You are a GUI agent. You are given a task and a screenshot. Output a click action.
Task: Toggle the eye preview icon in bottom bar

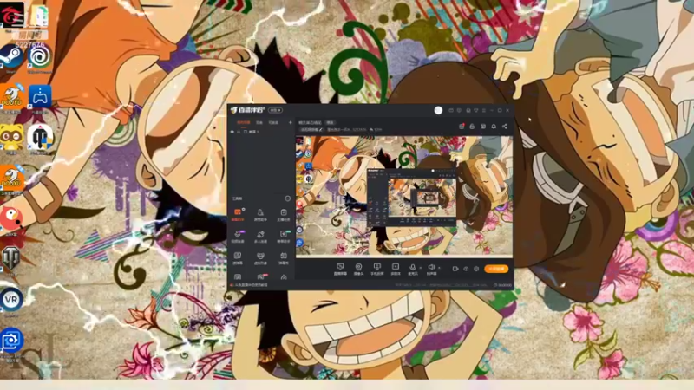click(x=466, y=269)
